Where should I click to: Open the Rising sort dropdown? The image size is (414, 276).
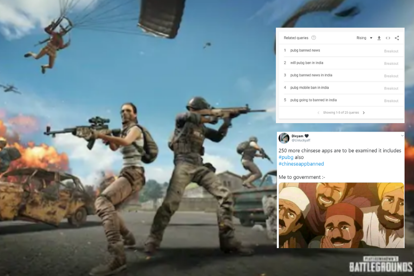[364, 38]
